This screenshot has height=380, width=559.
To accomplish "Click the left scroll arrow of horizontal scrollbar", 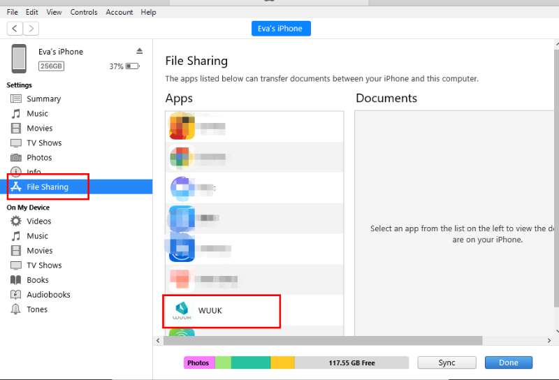I will [158, 340].
